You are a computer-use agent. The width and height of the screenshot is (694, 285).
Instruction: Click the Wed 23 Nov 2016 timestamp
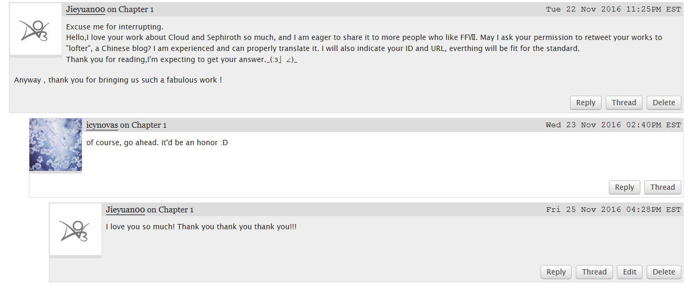click(613, 125)
